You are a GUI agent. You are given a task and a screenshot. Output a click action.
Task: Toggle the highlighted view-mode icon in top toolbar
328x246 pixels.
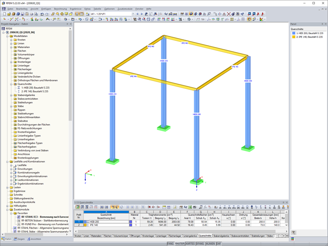191,14
